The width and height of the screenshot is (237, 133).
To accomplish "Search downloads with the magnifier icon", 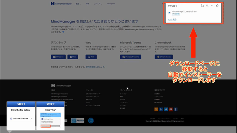I will [x=207, y=6].
